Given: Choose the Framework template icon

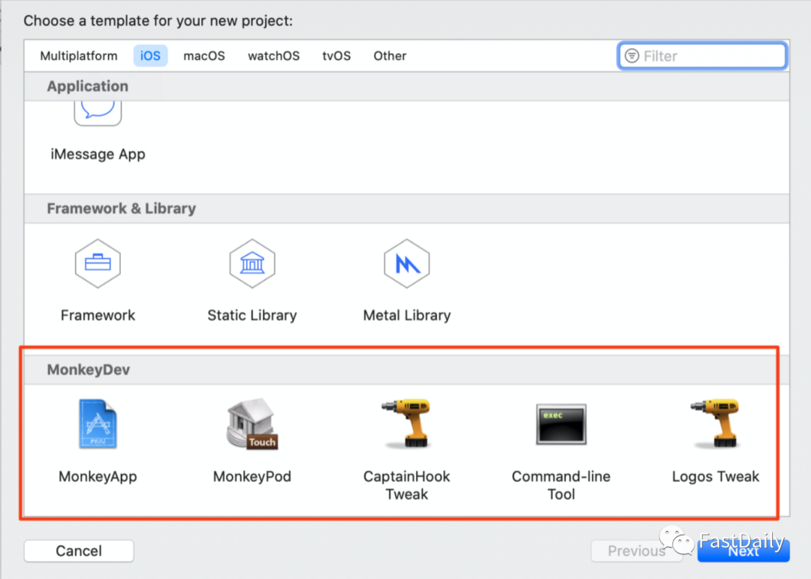Looking at the screenshot, I should (x=98, y=263).
